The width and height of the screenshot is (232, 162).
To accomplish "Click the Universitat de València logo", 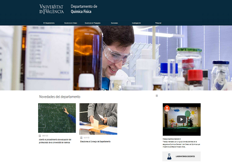I will [52, 9].
